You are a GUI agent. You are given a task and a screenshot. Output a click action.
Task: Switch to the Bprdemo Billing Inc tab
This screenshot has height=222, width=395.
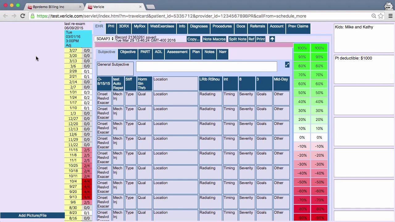[x=52, y=7]
